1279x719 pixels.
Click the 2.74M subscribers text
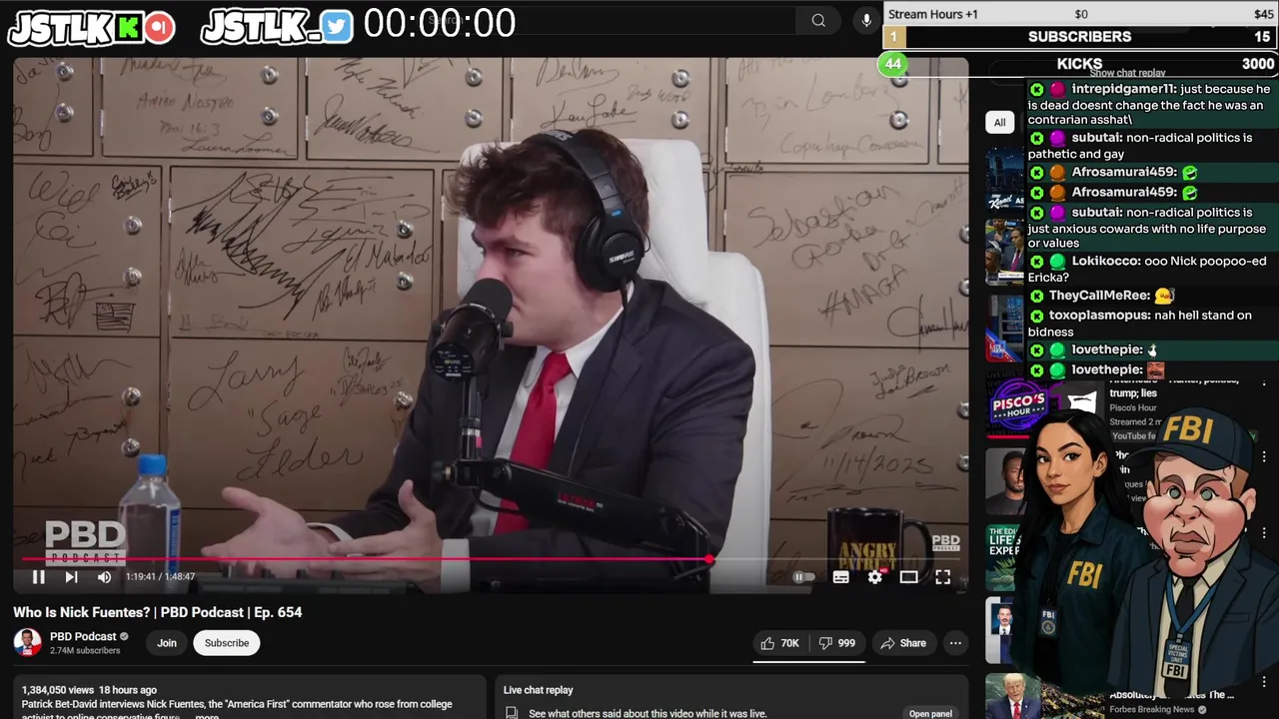click(85, 651)
